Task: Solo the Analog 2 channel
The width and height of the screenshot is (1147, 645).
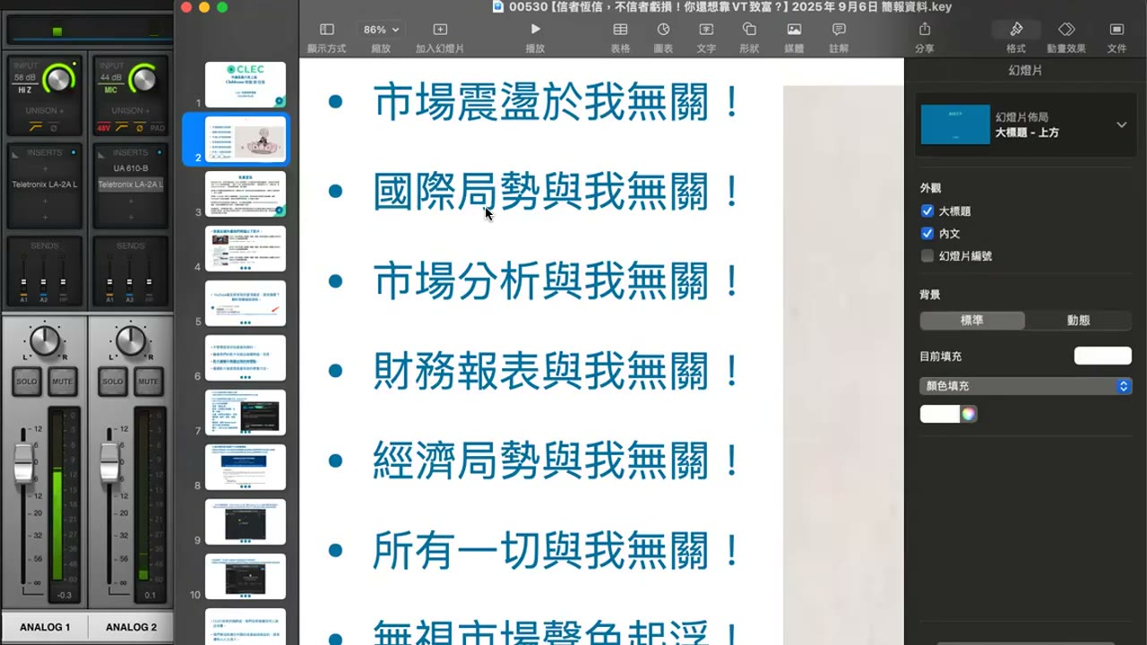Action: pyautogui.click(x=113, y=382)
